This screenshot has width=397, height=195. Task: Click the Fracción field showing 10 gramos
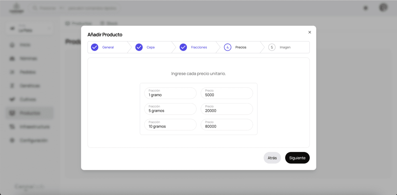click(170, 125)
